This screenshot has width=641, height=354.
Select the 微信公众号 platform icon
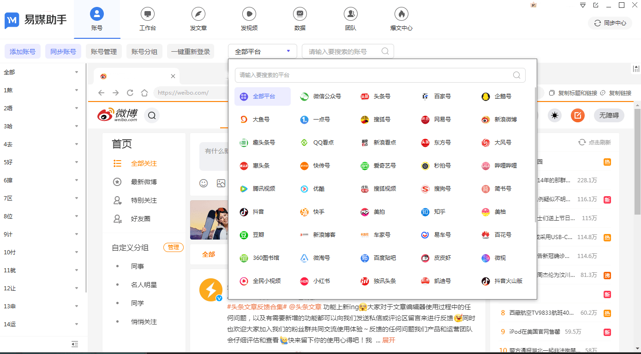click(303, 96)
